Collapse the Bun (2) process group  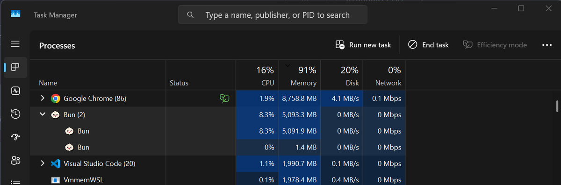click(x=43, y=114)
